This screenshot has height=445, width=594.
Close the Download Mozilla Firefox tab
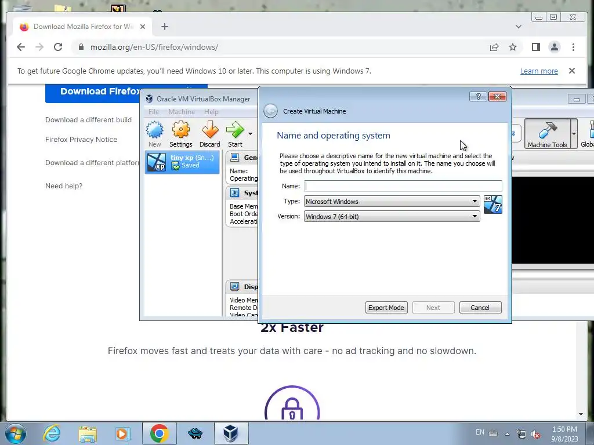[x=143, y=27]
